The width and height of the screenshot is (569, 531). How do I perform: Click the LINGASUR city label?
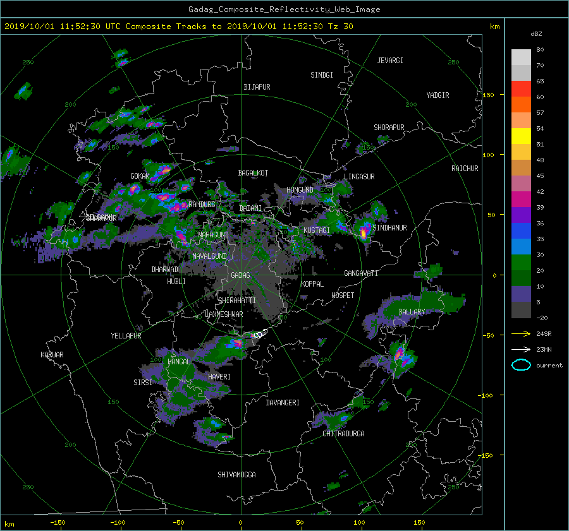359,177
